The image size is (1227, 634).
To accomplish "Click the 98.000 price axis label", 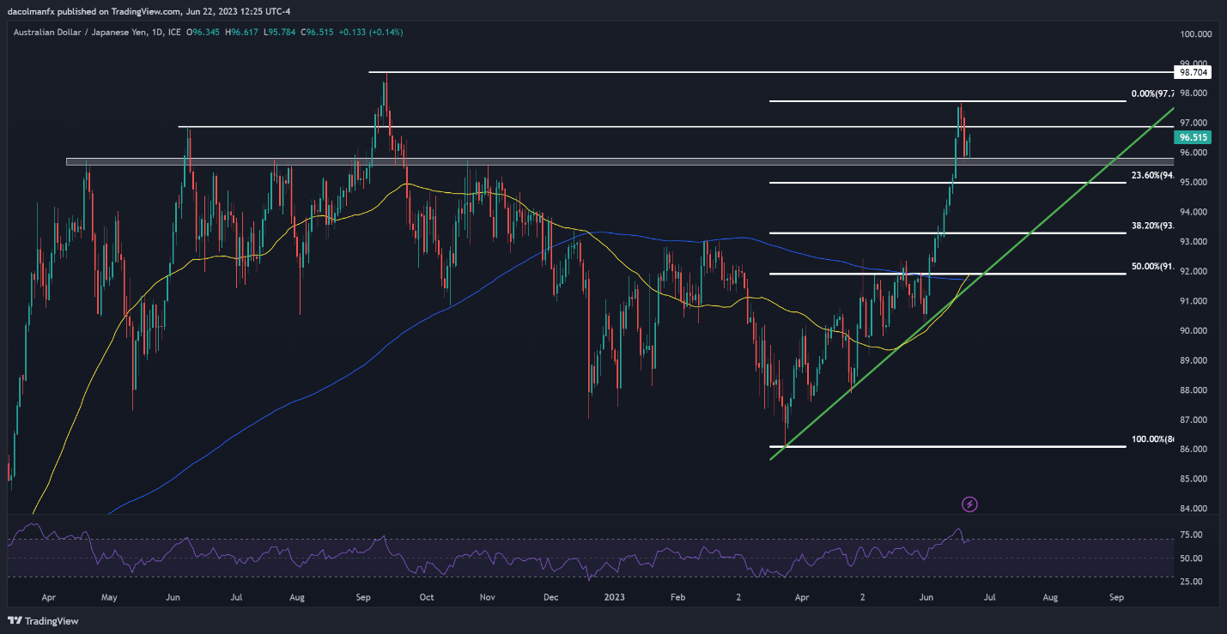I will coord(1195,94).
